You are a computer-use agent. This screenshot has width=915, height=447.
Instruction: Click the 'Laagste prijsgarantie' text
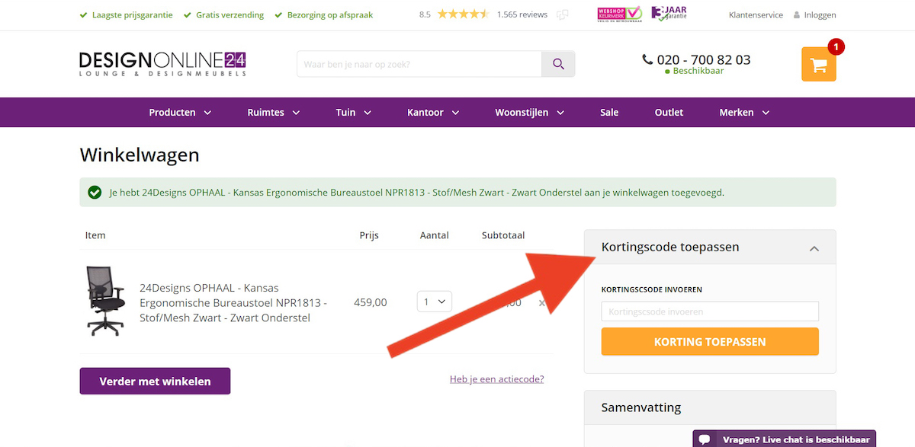132,15
